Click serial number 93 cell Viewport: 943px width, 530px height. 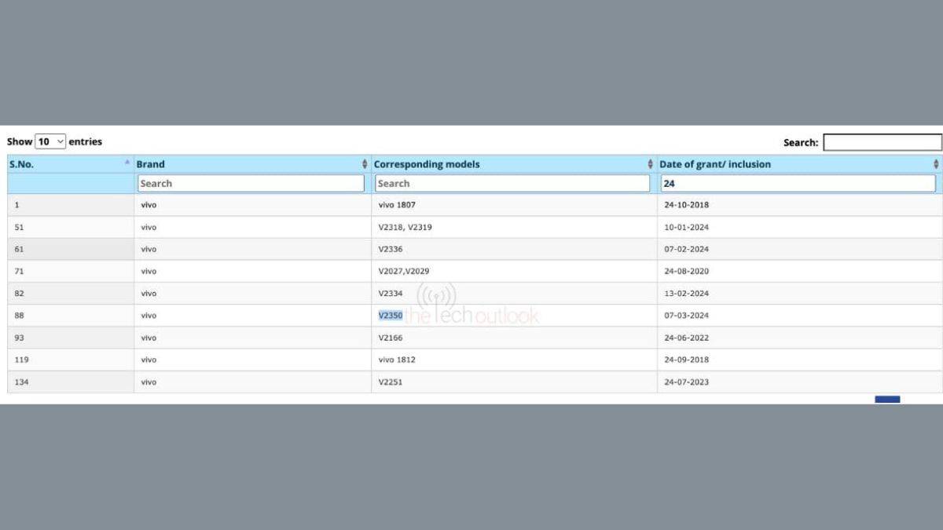[71, 338]
